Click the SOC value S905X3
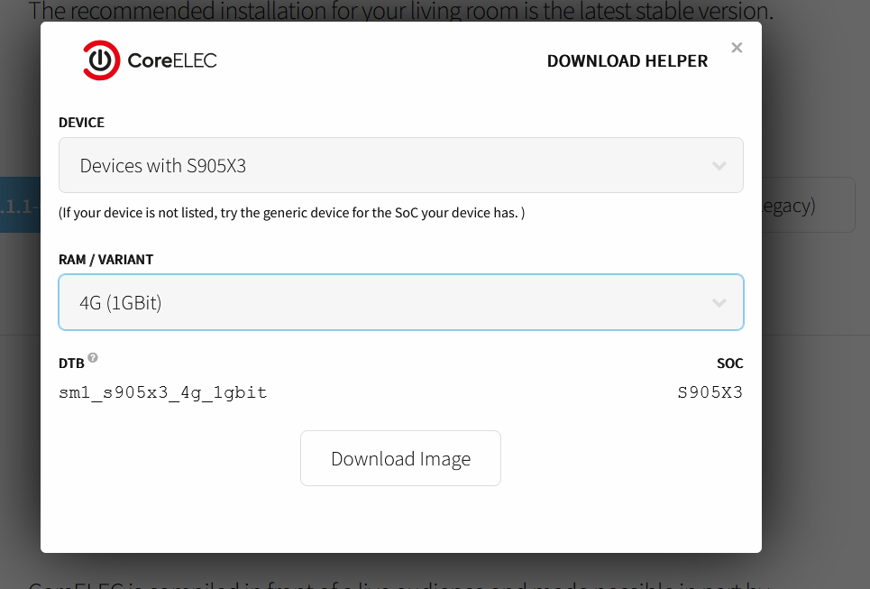Viewport: 870px width, 589px height. point(710,392)
